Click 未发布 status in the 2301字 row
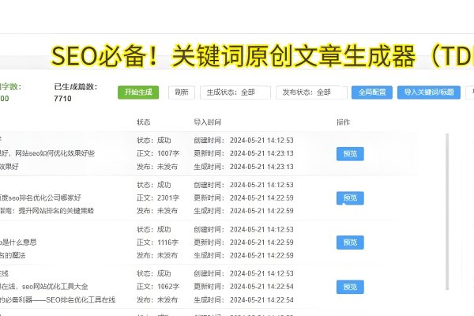 pos(167,211)
